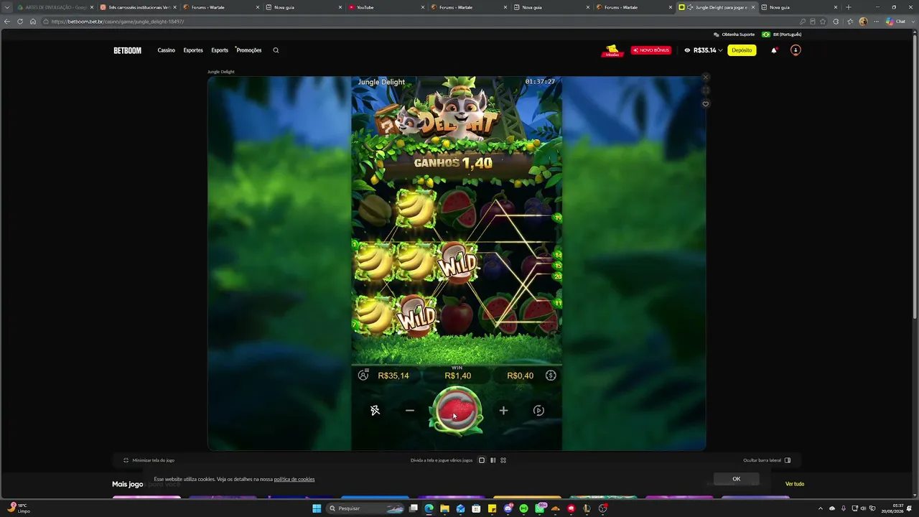Switch to Três carrosséis institucionais tab

(x=138, y=7)
